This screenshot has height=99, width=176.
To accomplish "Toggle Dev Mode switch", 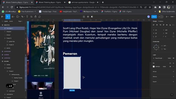I will 161,16.
